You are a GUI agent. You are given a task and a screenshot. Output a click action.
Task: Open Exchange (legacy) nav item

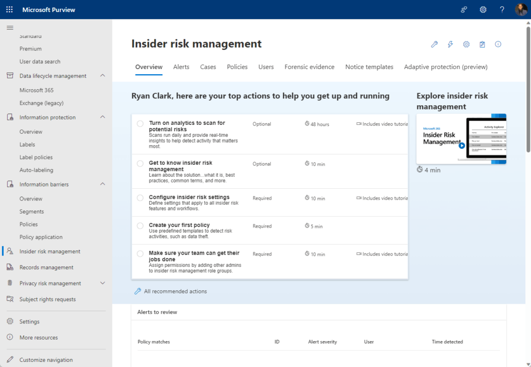click(x=41, y=103)
